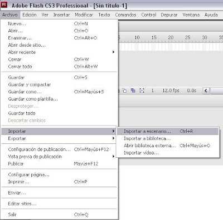Choose Importar vídeo... submenu item
223x220 pixels.
(168, 153)
